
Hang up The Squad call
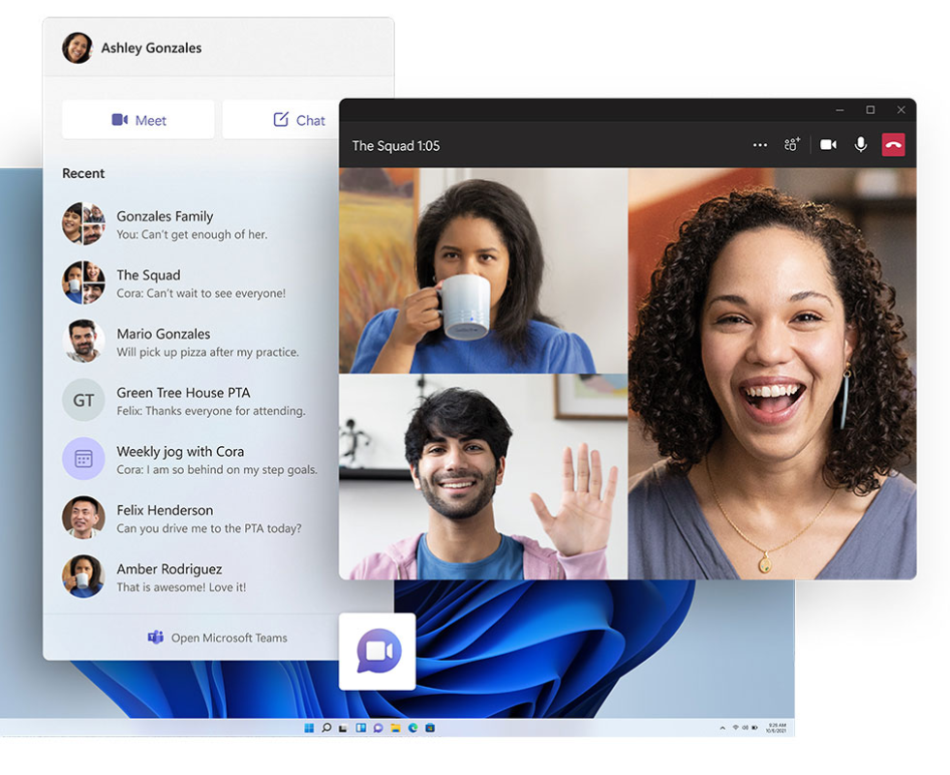click(x=893, y=145)
